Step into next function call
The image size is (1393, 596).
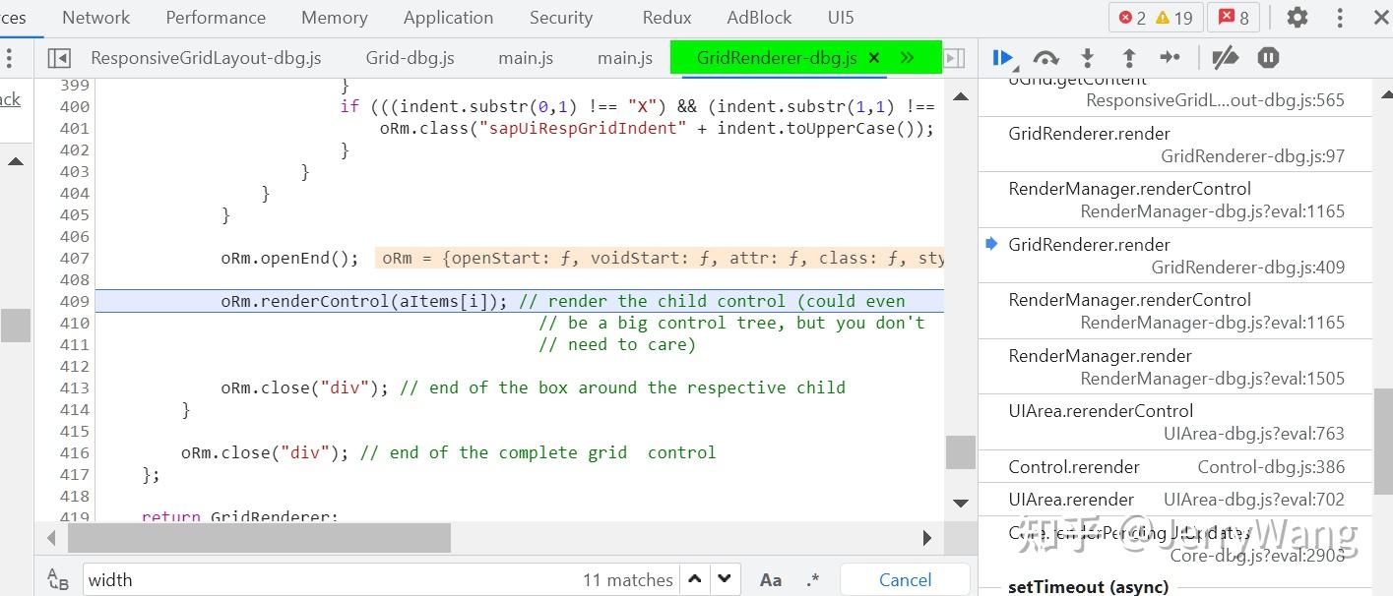[1087, 58]
